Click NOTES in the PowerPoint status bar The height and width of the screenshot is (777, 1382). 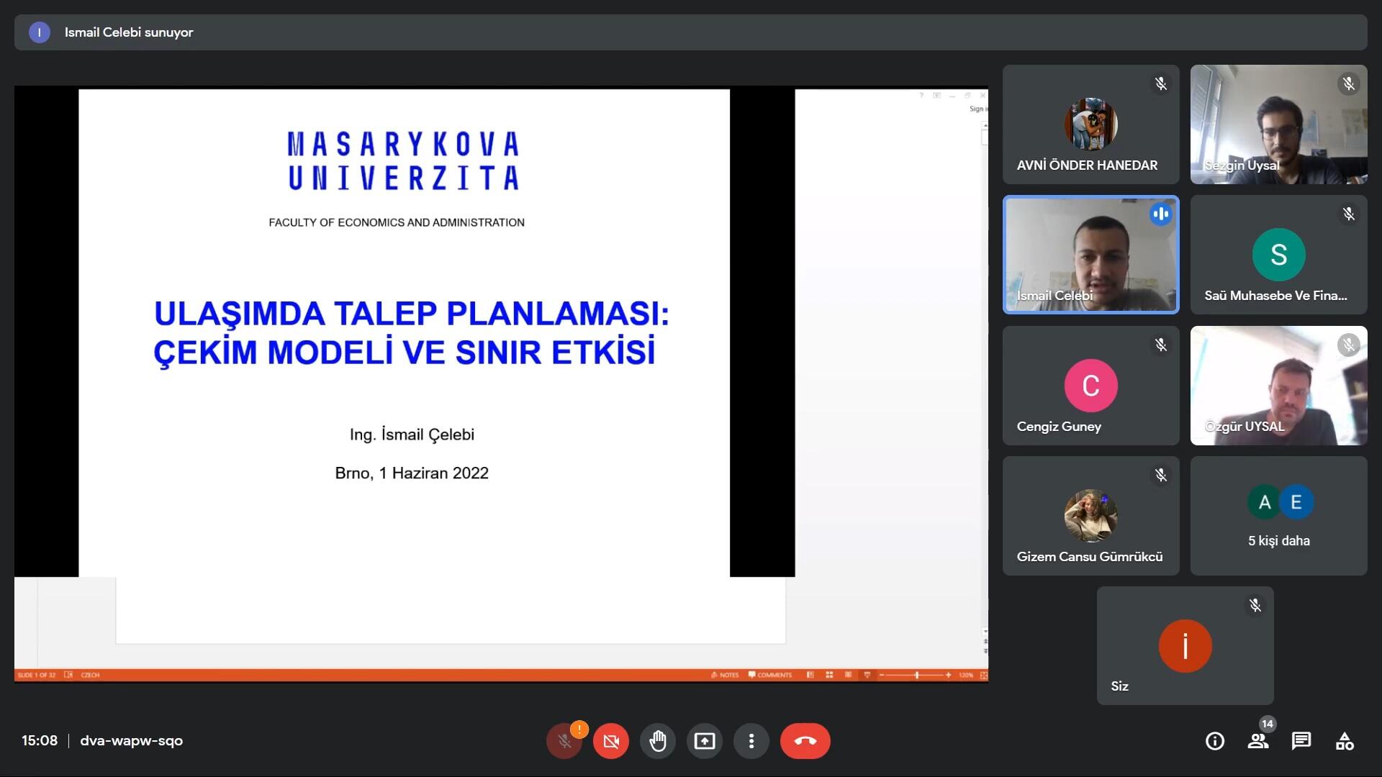pyautogui.click(x=725, y=675)
